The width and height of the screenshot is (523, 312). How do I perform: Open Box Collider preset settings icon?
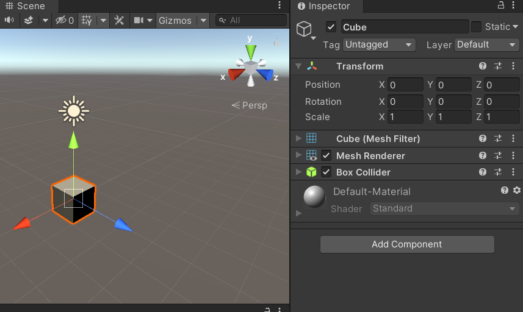click(x=497, y=172)
